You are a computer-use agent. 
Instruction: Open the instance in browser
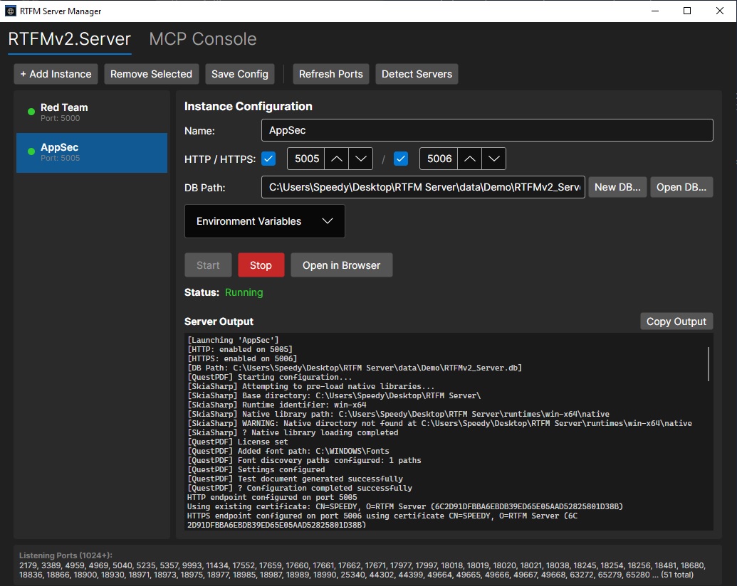(341, 265)
